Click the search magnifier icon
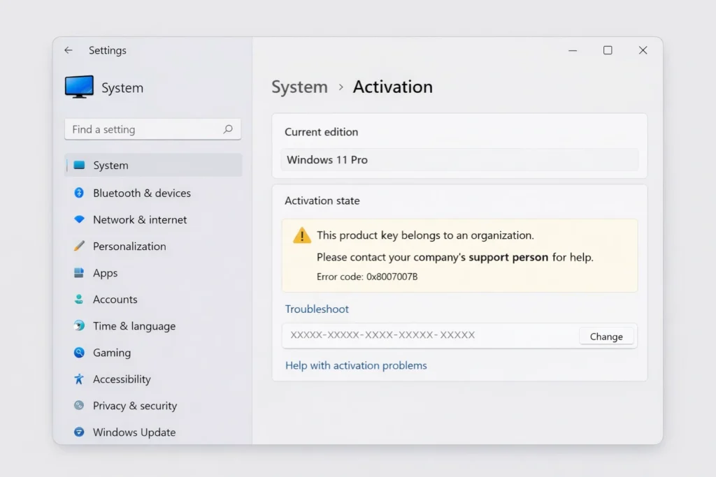Viewport: 716px width, 477px height. pos(228,129)
